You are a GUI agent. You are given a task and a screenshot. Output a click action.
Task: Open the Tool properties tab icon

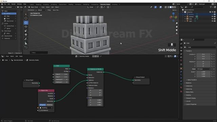click(x=181, y=44)
